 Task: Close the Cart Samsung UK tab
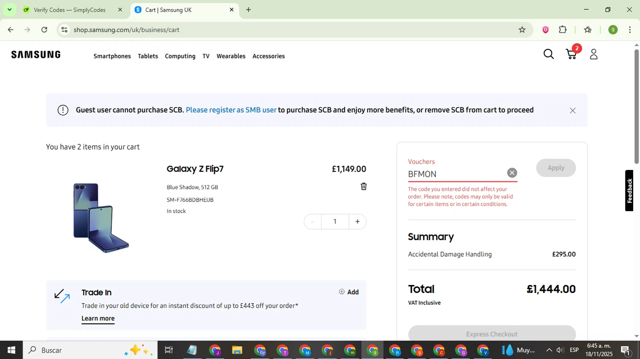(x=232, y=9)
